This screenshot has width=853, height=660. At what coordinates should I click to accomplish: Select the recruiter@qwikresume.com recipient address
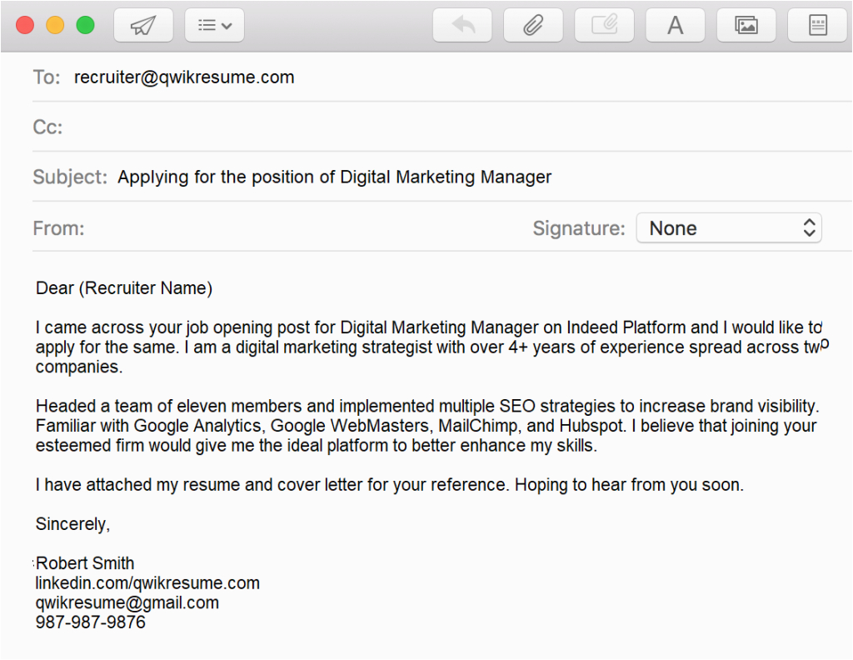tap(184, 77)
